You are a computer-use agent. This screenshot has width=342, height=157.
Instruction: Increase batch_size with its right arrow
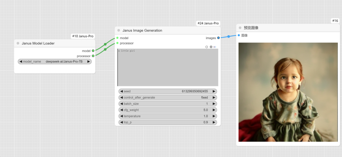point(214,104)
